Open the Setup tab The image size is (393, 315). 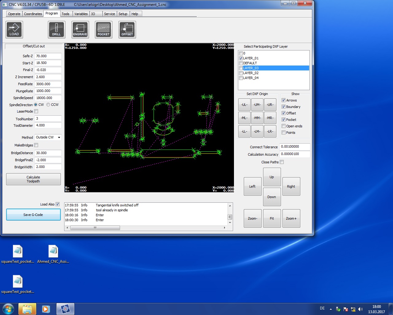[x=123, y=14]
